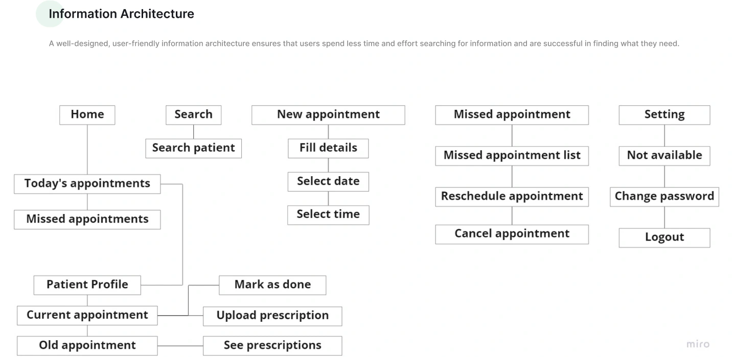Click the Today's appointments node
Image resolution: width=736 pixels, height=357 pixels.
(87, 184)
